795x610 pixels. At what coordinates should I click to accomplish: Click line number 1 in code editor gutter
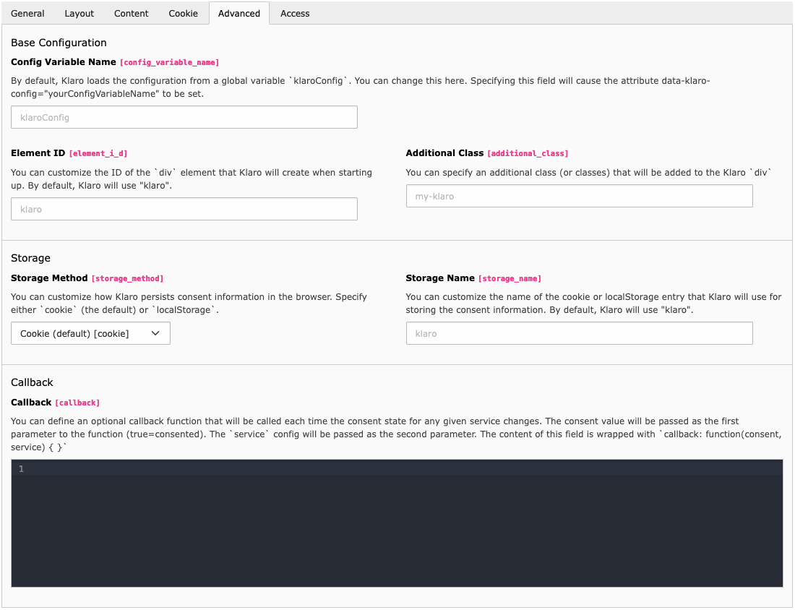21,469
